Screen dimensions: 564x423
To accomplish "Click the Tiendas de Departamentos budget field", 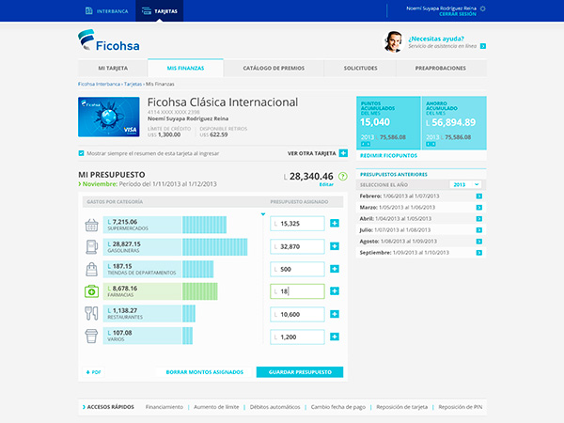I will [297, 269].
